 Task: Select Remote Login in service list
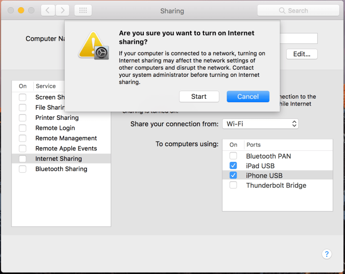coord(55,128)
